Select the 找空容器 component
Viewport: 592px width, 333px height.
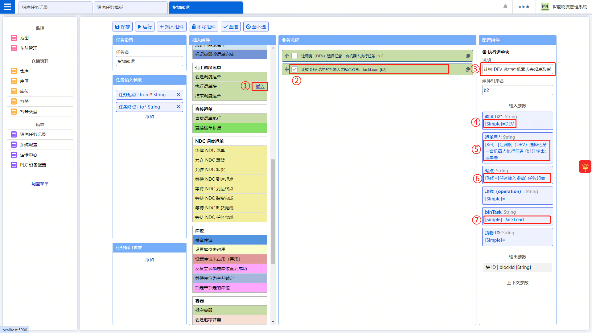click(x=230, y=310)
